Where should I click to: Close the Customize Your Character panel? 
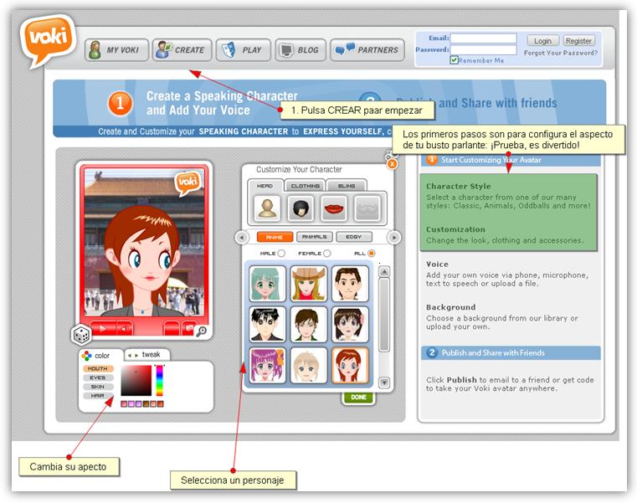(x=392, y=164)
